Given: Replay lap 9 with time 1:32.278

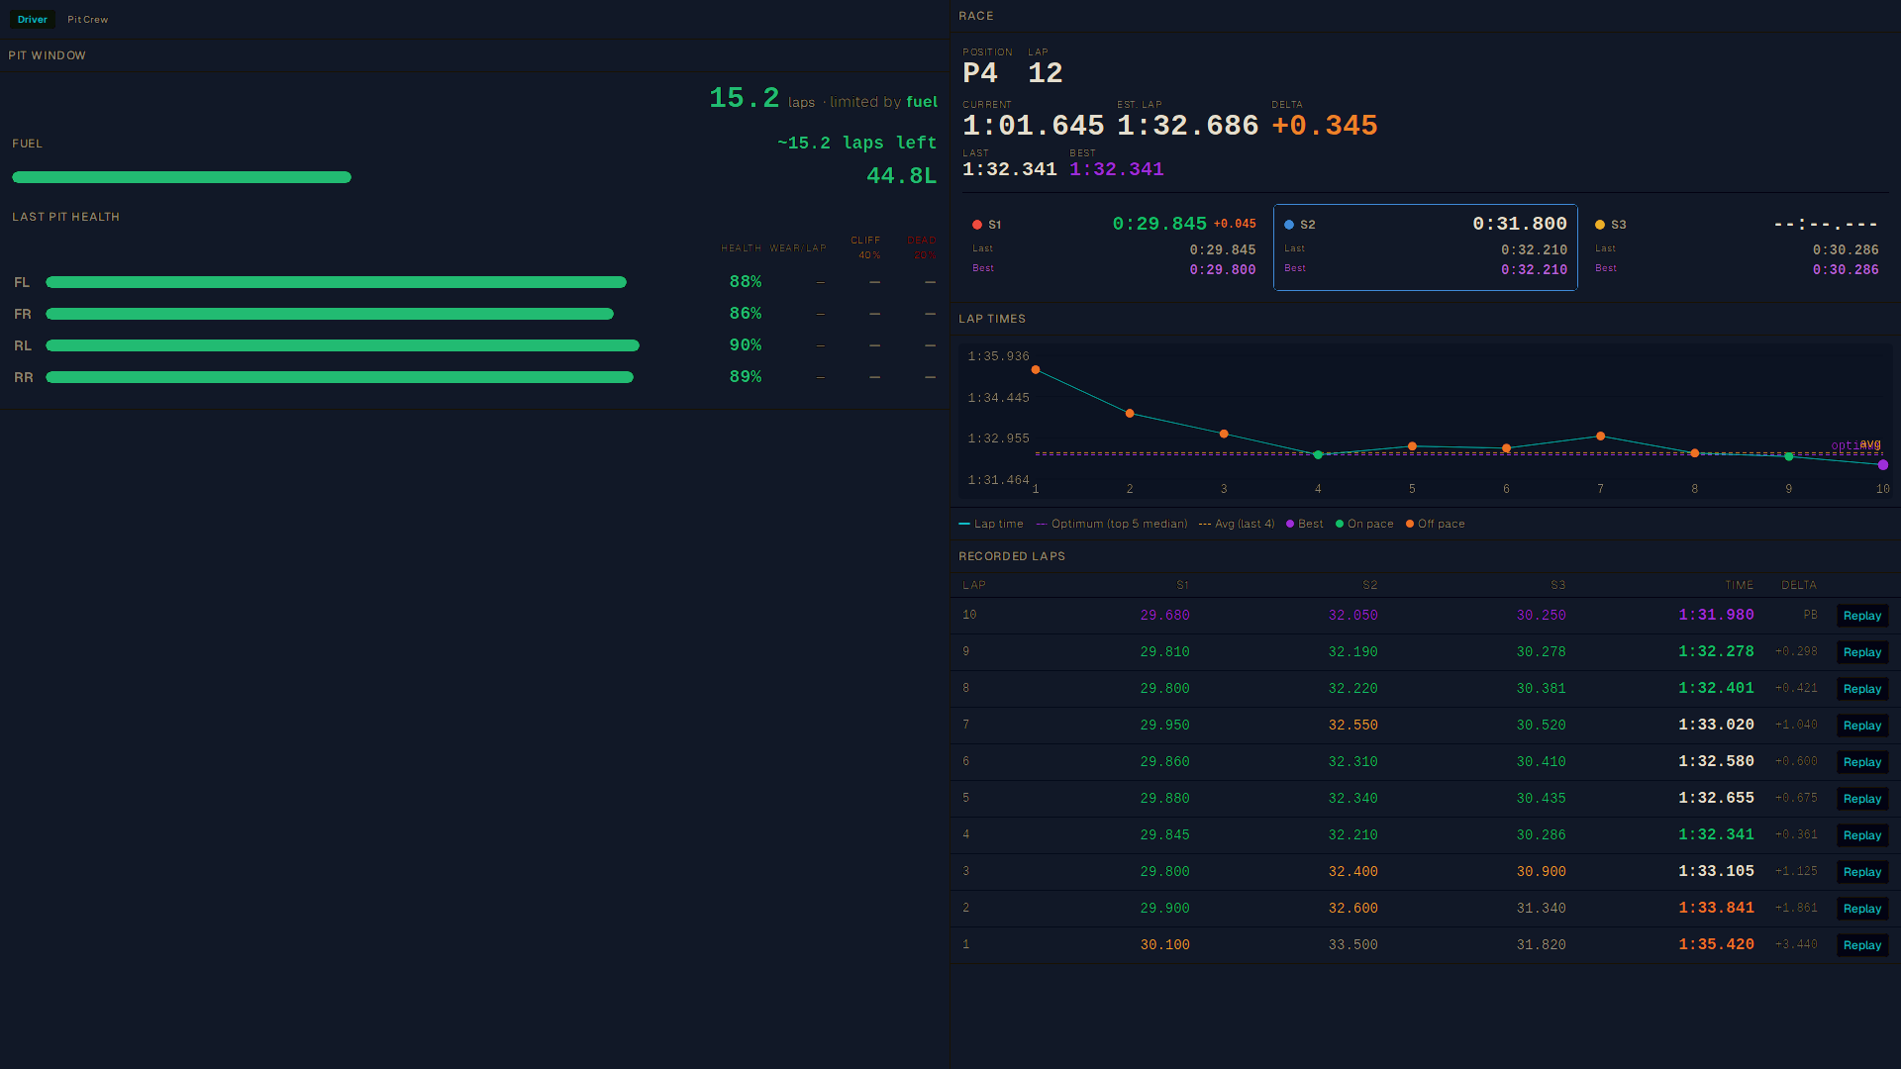Looking at the screenshot, I should pos(1861,652).
